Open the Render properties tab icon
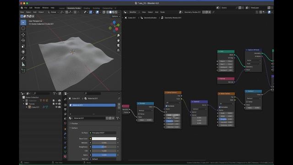Image resolution: width=293 pixels, height=165 pixels. pyautogui.click(x=65, y=105)
